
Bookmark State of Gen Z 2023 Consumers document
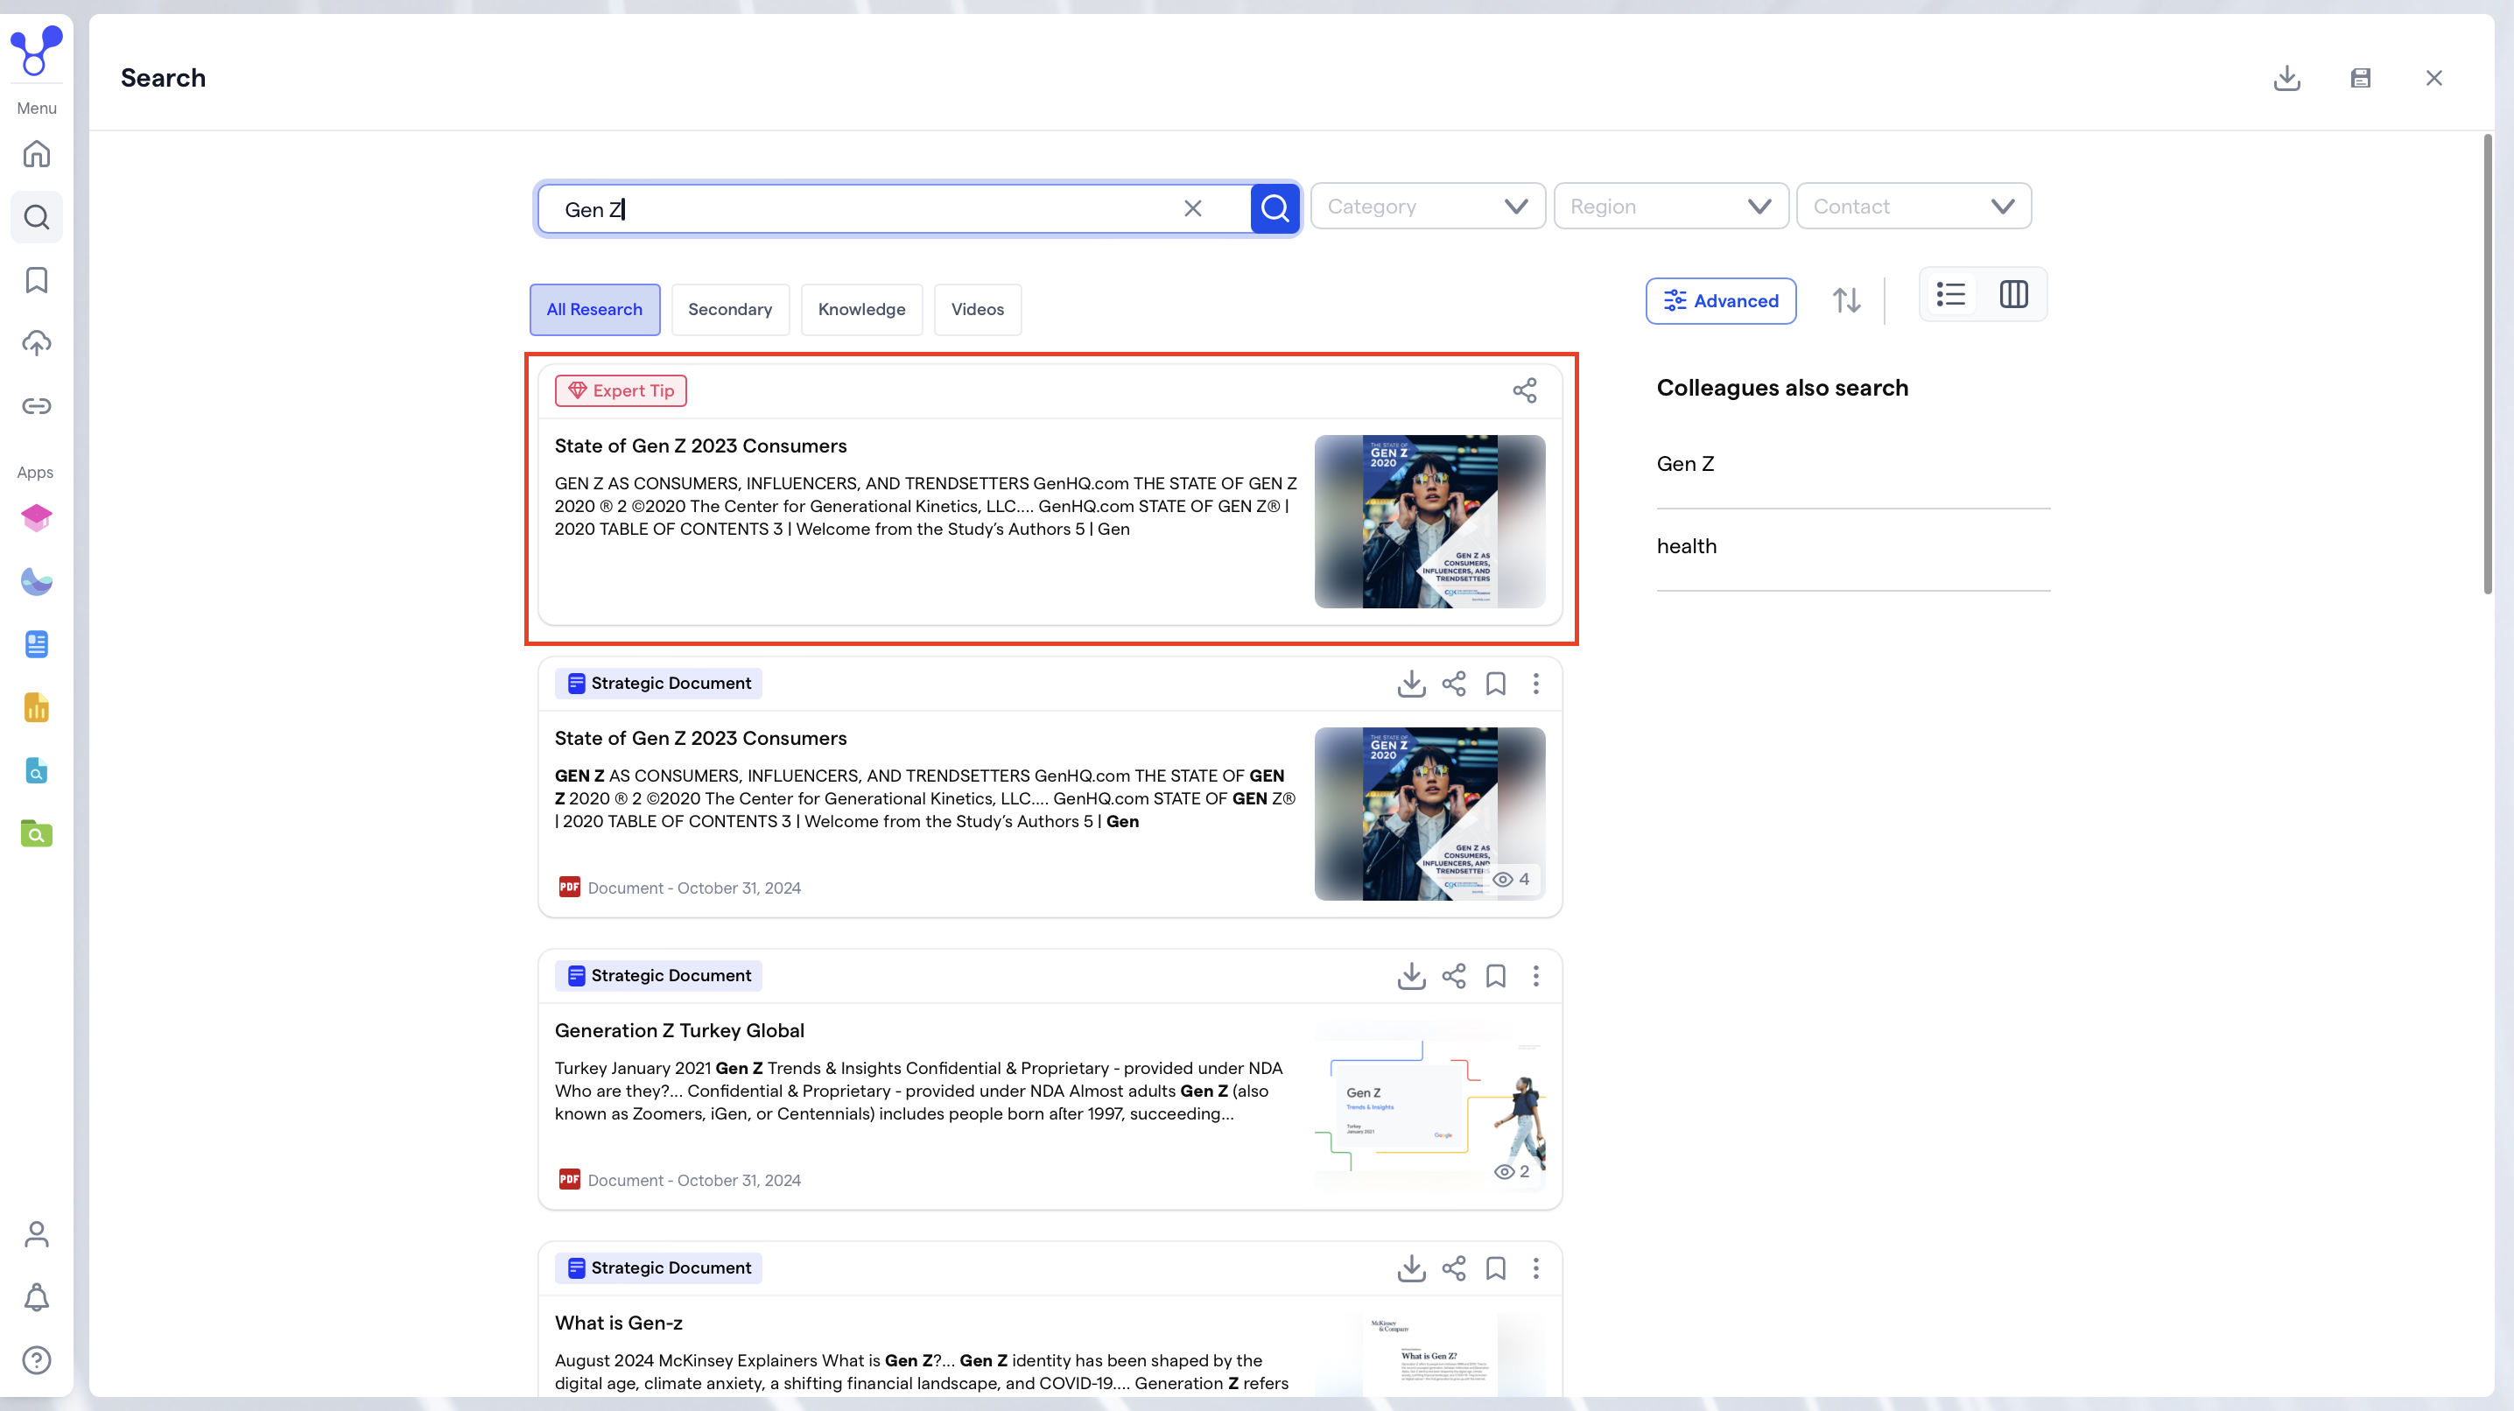[1495, 684]
